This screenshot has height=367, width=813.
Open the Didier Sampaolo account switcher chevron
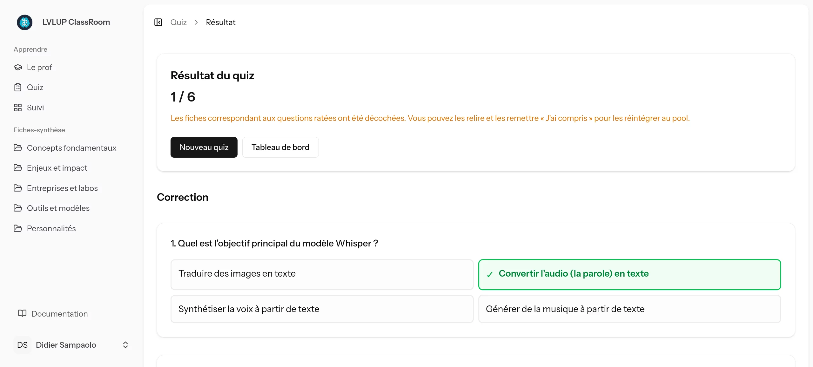[x=125, y=345]
